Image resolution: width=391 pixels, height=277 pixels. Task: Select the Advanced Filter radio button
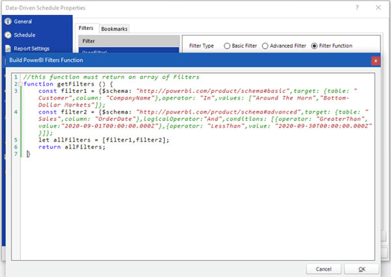click(x=284, y=46)
